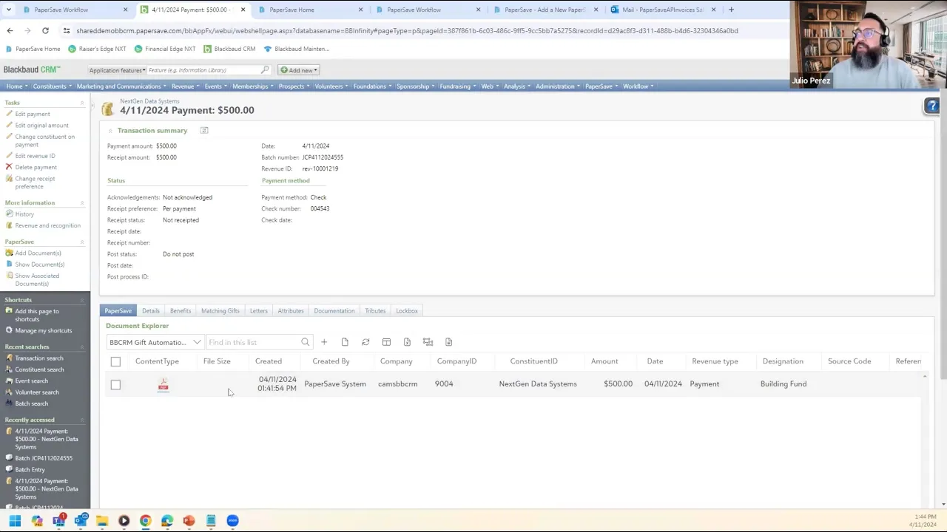Click the Building Fund designation cell
947x532 pixels.
(783, 384)
